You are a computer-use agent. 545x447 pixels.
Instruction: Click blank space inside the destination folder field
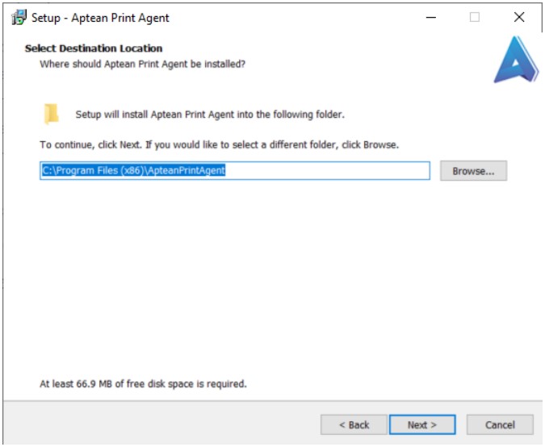327,170
